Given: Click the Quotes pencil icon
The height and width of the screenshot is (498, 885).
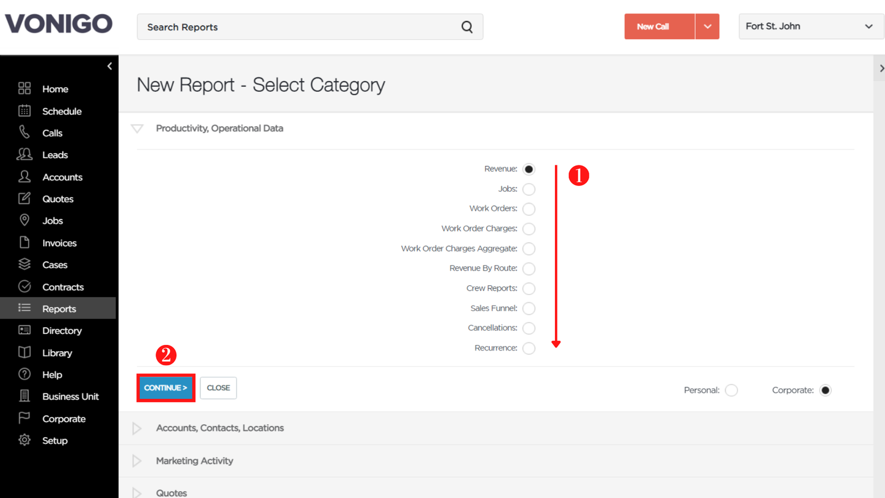Looking at the screenshot, I should coord(25,198).
